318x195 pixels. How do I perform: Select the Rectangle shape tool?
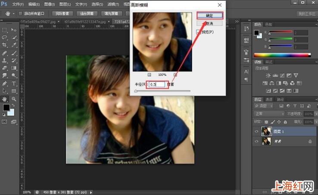pyautogui.click(x=14, y=91)
